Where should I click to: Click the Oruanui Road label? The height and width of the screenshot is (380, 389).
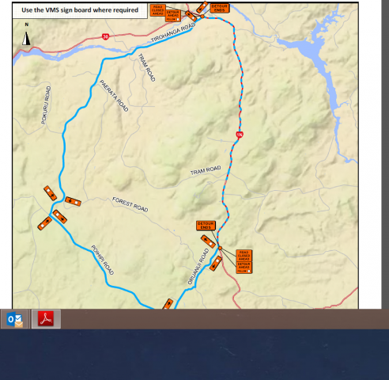[198, 267]
